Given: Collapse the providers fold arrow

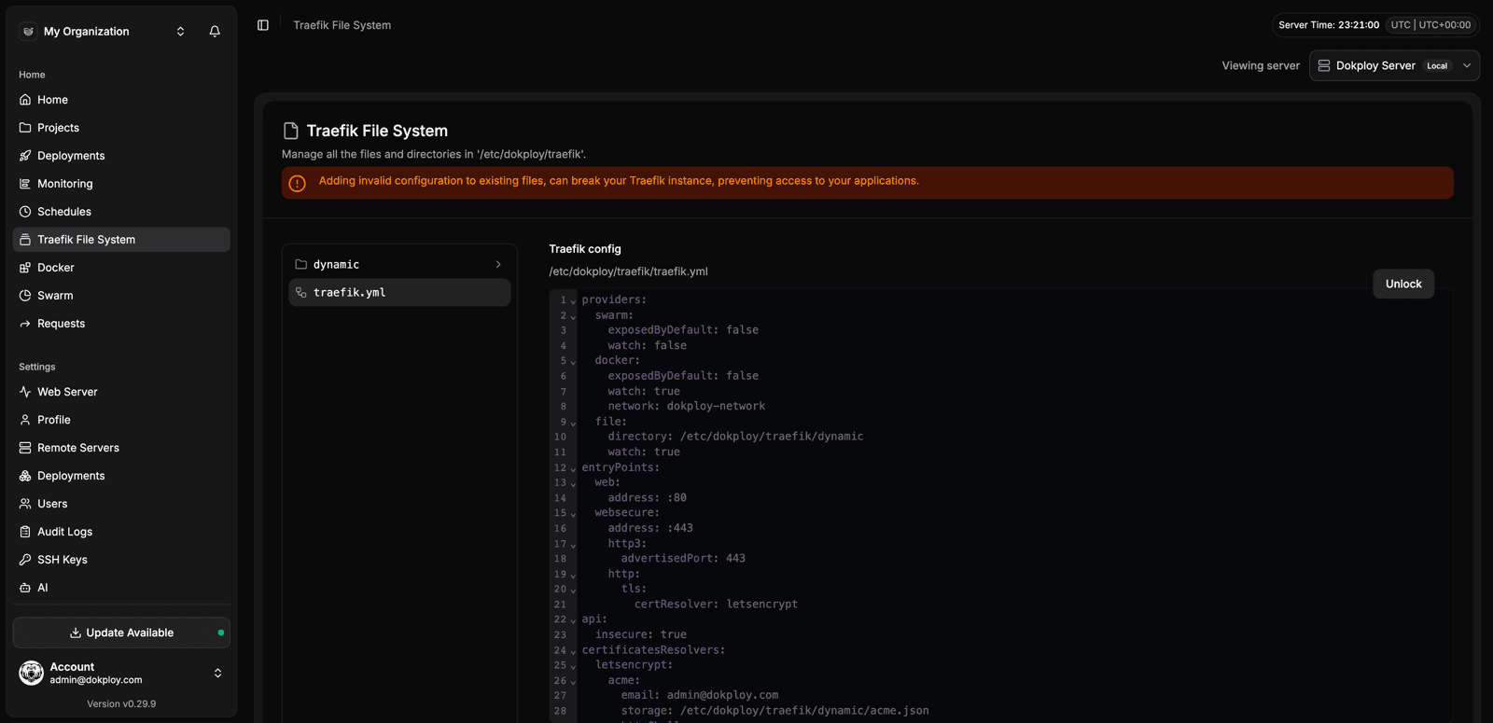Looking at the screenshot, I should tap(573, 300).
